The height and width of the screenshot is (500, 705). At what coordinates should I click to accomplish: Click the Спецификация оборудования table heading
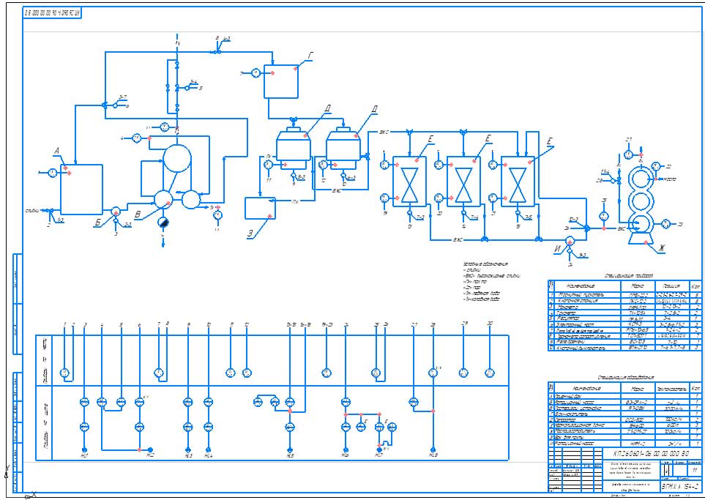pyautogui.click(x=625, y=377)
